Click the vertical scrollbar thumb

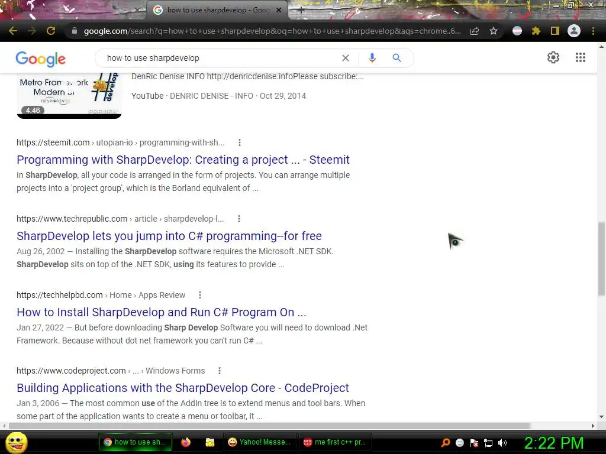coord(601,259)
